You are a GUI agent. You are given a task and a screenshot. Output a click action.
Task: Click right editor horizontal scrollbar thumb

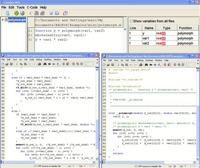pos(135,162)
